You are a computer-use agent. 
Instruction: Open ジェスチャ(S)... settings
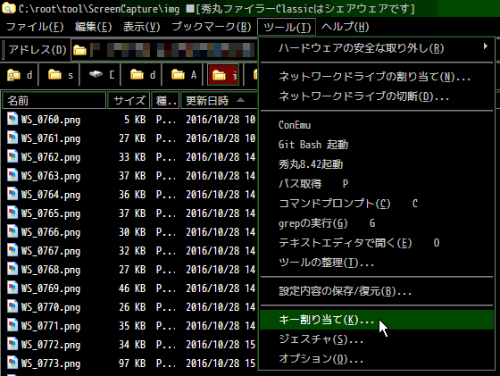pyautogui.click(x=377, y=339)
